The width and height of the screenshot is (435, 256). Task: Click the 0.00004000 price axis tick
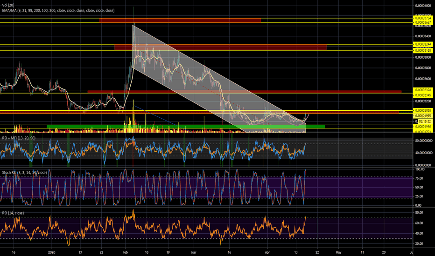(x=423, y=6)
